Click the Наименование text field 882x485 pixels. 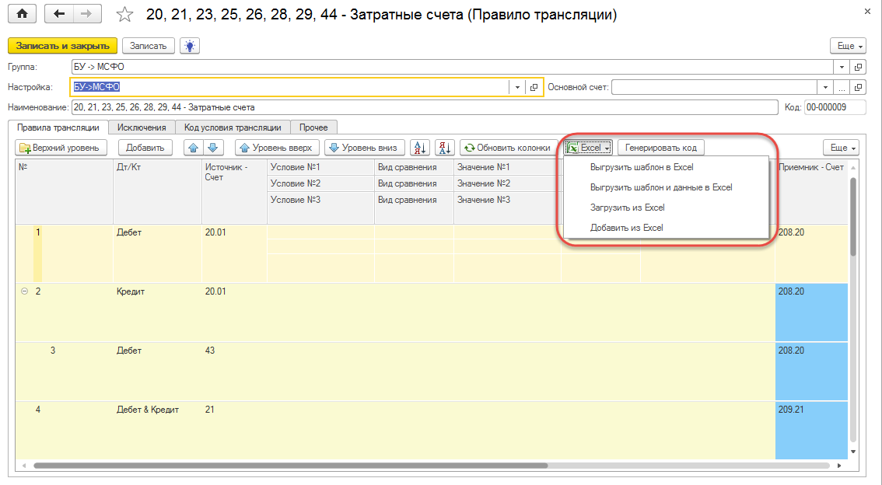pyautogui.click(x=424, y=107)
